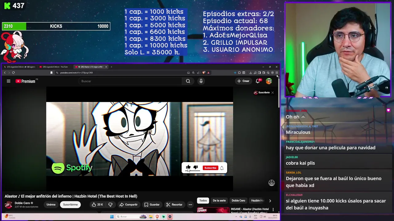Click the YouTube search magnifier button
394x221 pixels.
tap(188, 81)
